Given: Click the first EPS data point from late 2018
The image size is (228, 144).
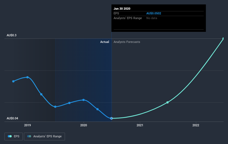Looking at the screenshot, I should [13, 81].
